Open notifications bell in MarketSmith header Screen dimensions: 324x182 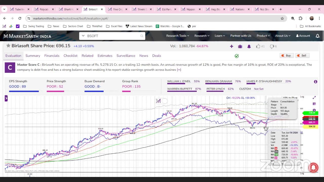(317, 36)
